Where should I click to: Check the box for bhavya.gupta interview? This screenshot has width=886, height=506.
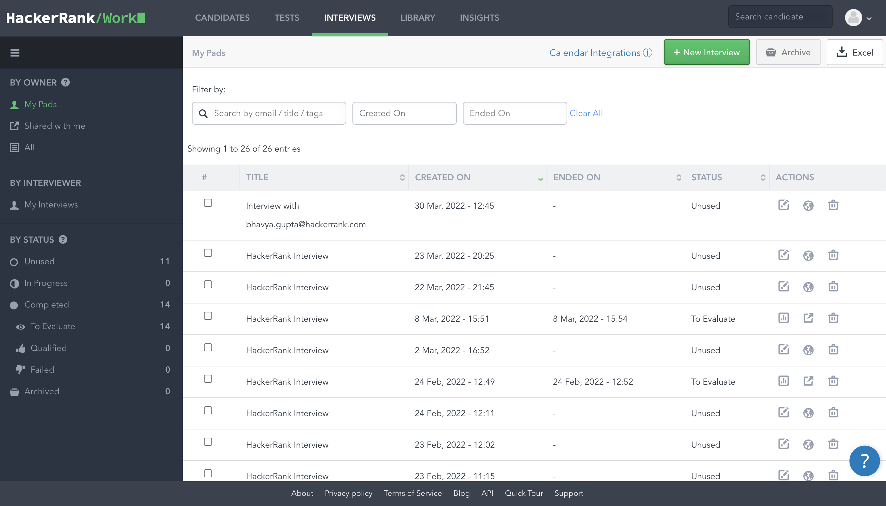pyautogui.click(x=208, y=203)
